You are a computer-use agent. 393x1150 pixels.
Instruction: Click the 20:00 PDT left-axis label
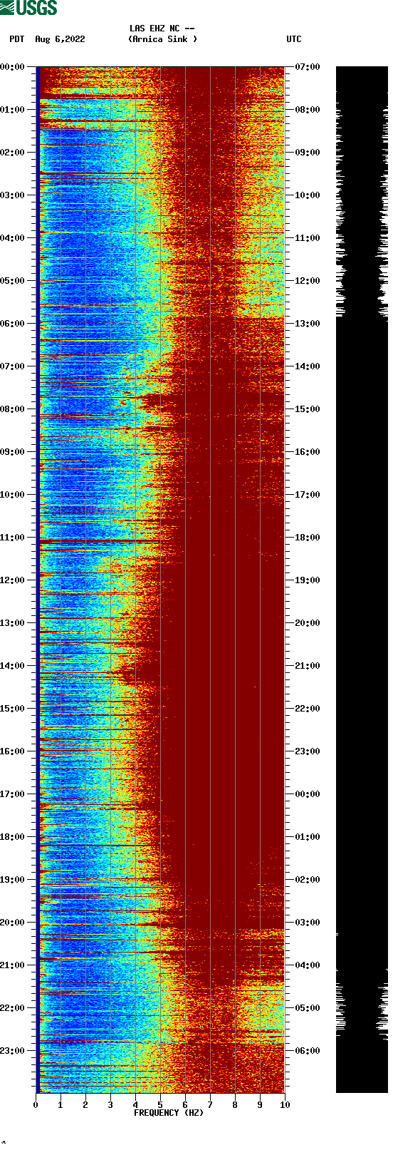(x=13, y=923)
